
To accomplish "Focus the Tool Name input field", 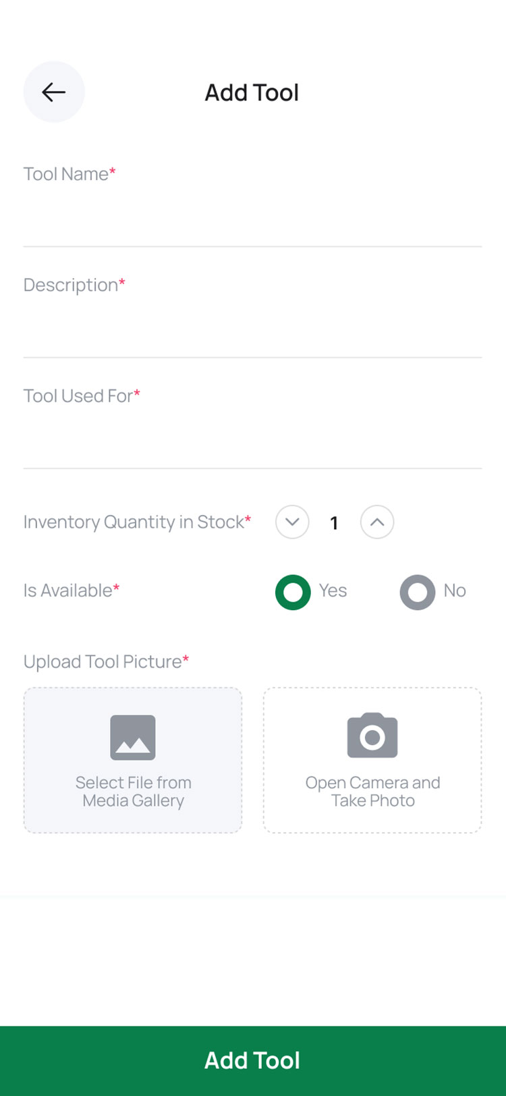I will [x=252, y=217].
